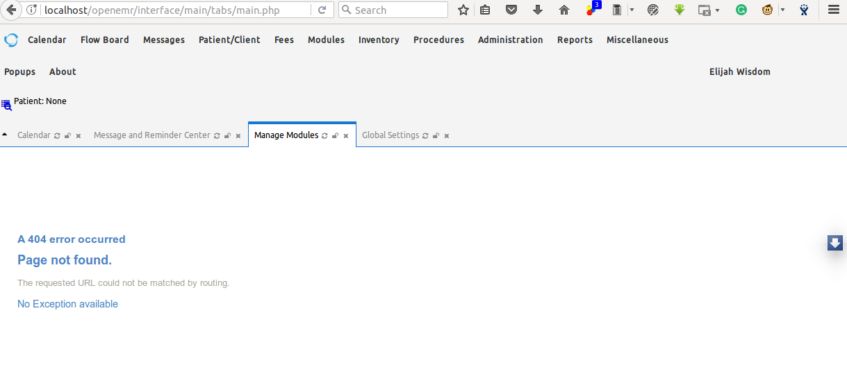Click the 'Page not found.' heading
847x381 pixels.
pyautogui.click(x=65, y=260)
